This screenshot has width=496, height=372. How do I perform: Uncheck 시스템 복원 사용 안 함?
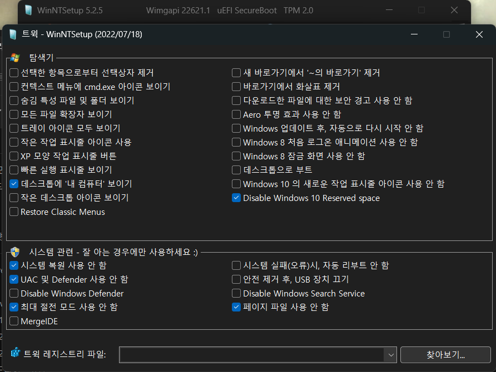coord(14,265)
